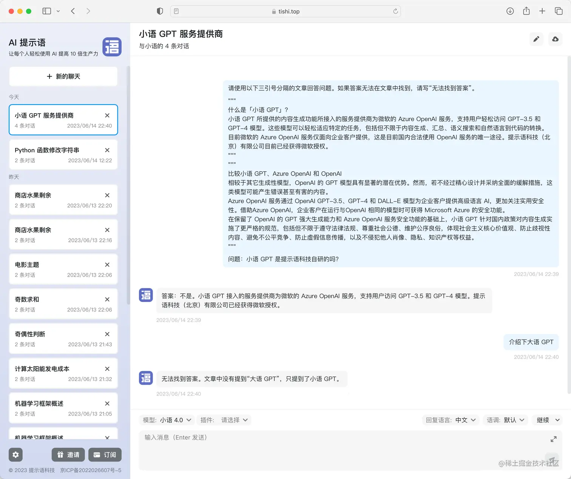Delete the 奇偶性判断 chat
Image resolution: width=571 pixels, height=479 pixels.
107,334
